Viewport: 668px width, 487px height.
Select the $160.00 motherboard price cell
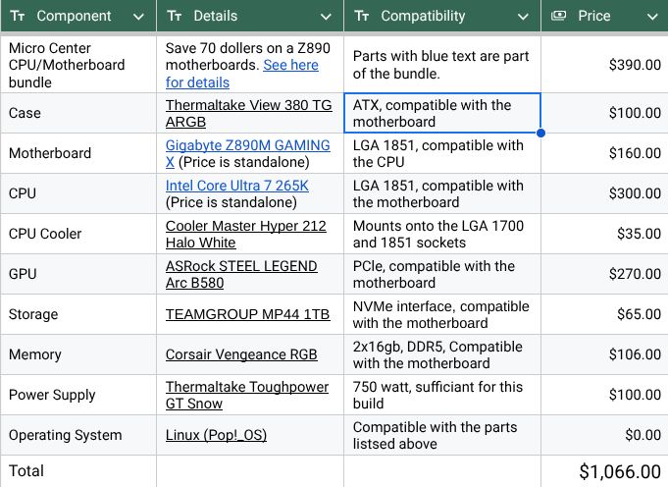point(604,153)
